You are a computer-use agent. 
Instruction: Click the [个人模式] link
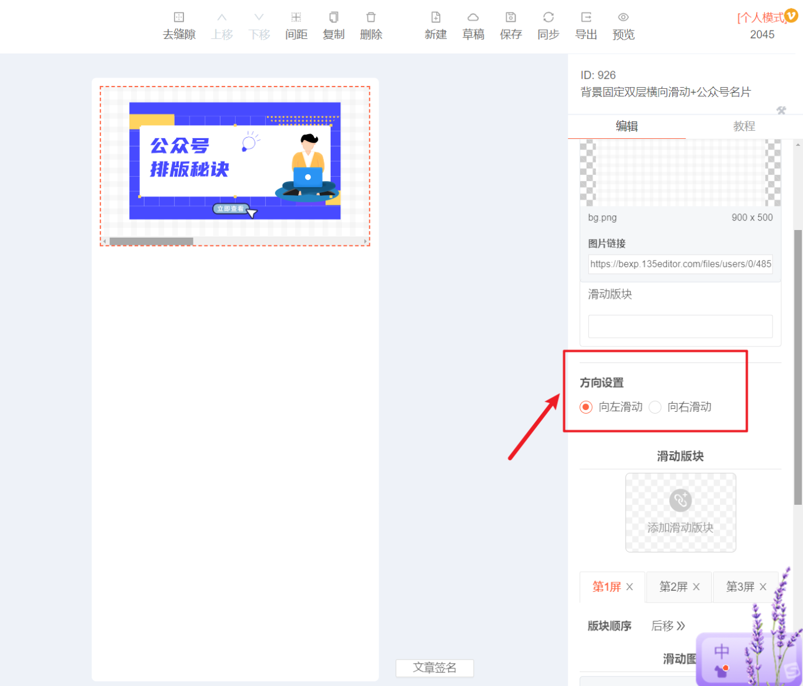762,18
